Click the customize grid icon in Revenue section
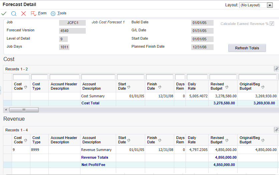 click(276, 130)
